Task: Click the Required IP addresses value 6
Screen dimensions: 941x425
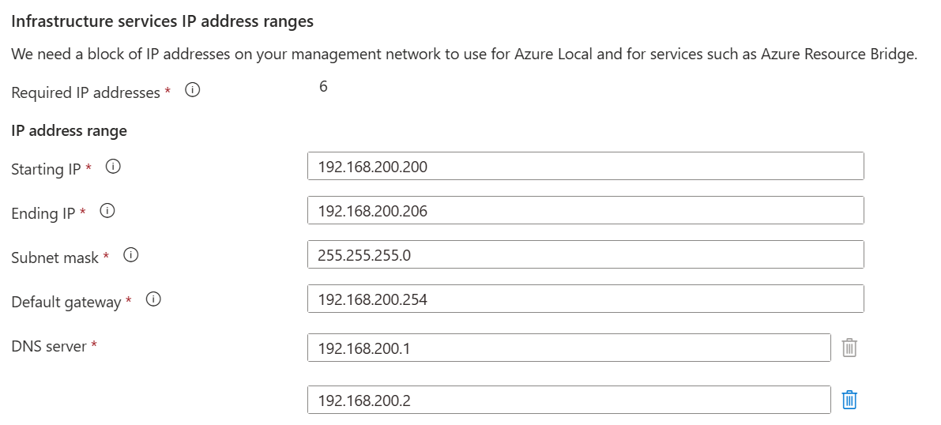Action: 323,87
